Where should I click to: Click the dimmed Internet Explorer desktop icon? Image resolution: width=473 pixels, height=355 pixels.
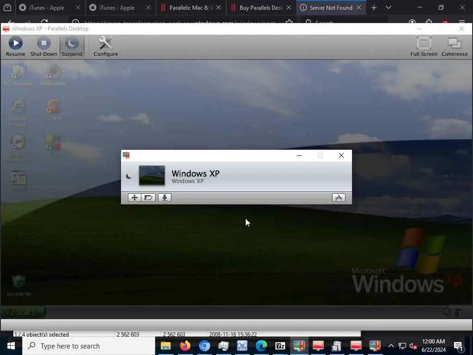click(x=18, y=113)
